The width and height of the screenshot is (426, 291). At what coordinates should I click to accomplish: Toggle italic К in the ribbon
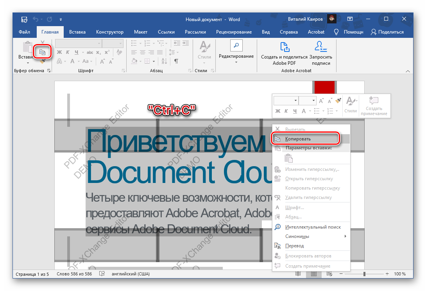pyautogui.click(x=68, y=52)
